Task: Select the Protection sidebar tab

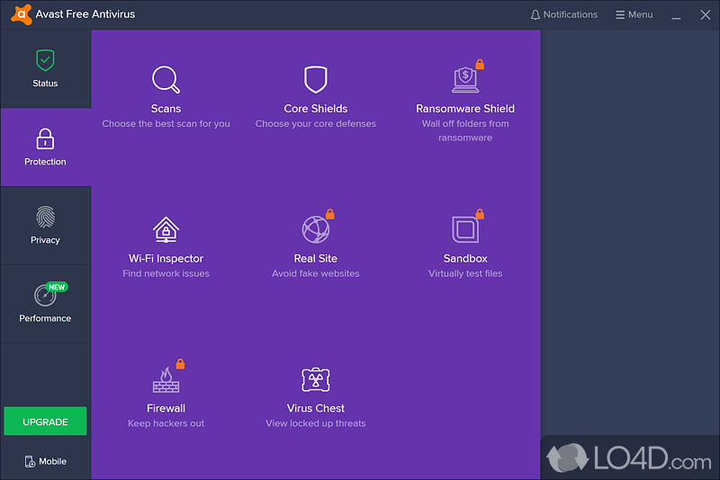Action: click(x=45, y=147)
